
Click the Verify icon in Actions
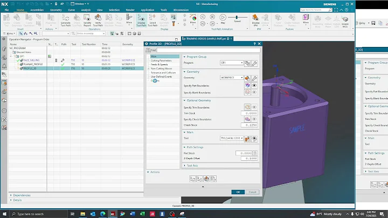pyautogui.click(x=206, y=179)
